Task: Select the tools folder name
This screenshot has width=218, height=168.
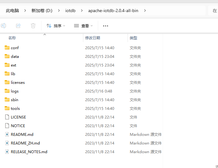Action: tap(15, 108)
